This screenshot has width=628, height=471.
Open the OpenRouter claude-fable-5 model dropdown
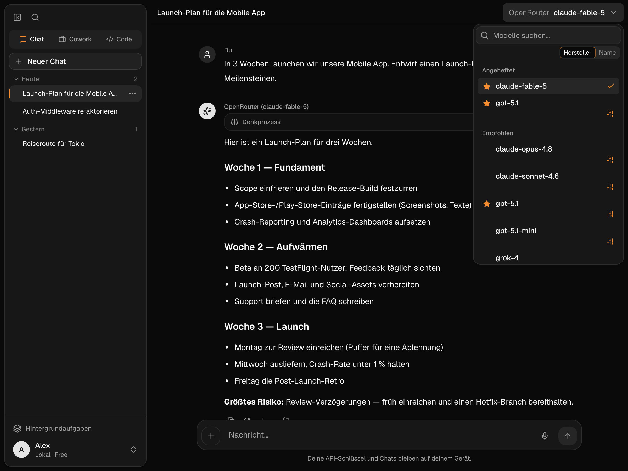pyautogui.click(x=563, y=13)
